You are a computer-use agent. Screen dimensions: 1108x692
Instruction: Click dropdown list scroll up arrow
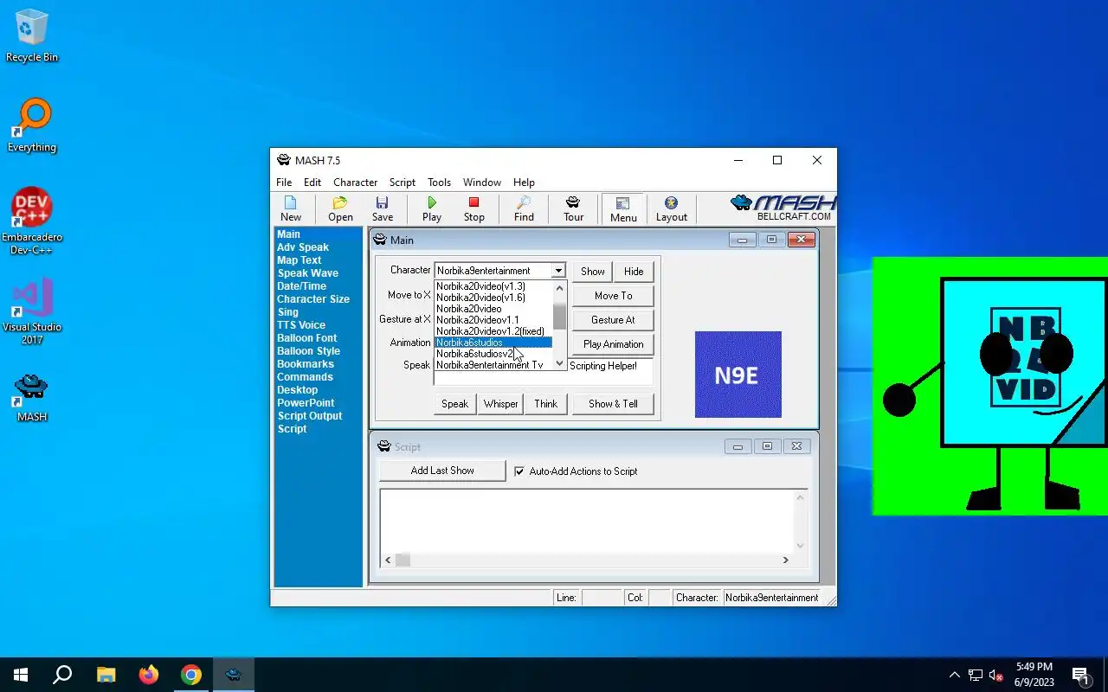559,288
